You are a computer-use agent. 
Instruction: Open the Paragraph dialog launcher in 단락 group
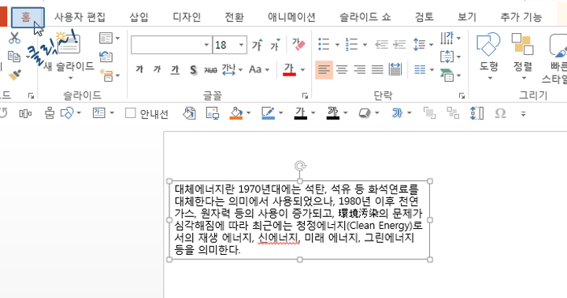click(461, 96)
